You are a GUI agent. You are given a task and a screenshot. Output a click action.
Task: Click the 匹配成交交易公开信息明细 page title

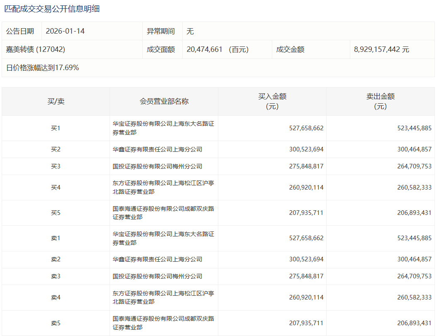[52, 9]
